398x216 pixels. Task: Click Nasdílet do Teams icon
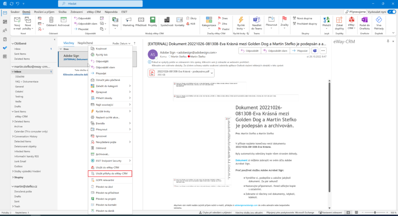257,19
